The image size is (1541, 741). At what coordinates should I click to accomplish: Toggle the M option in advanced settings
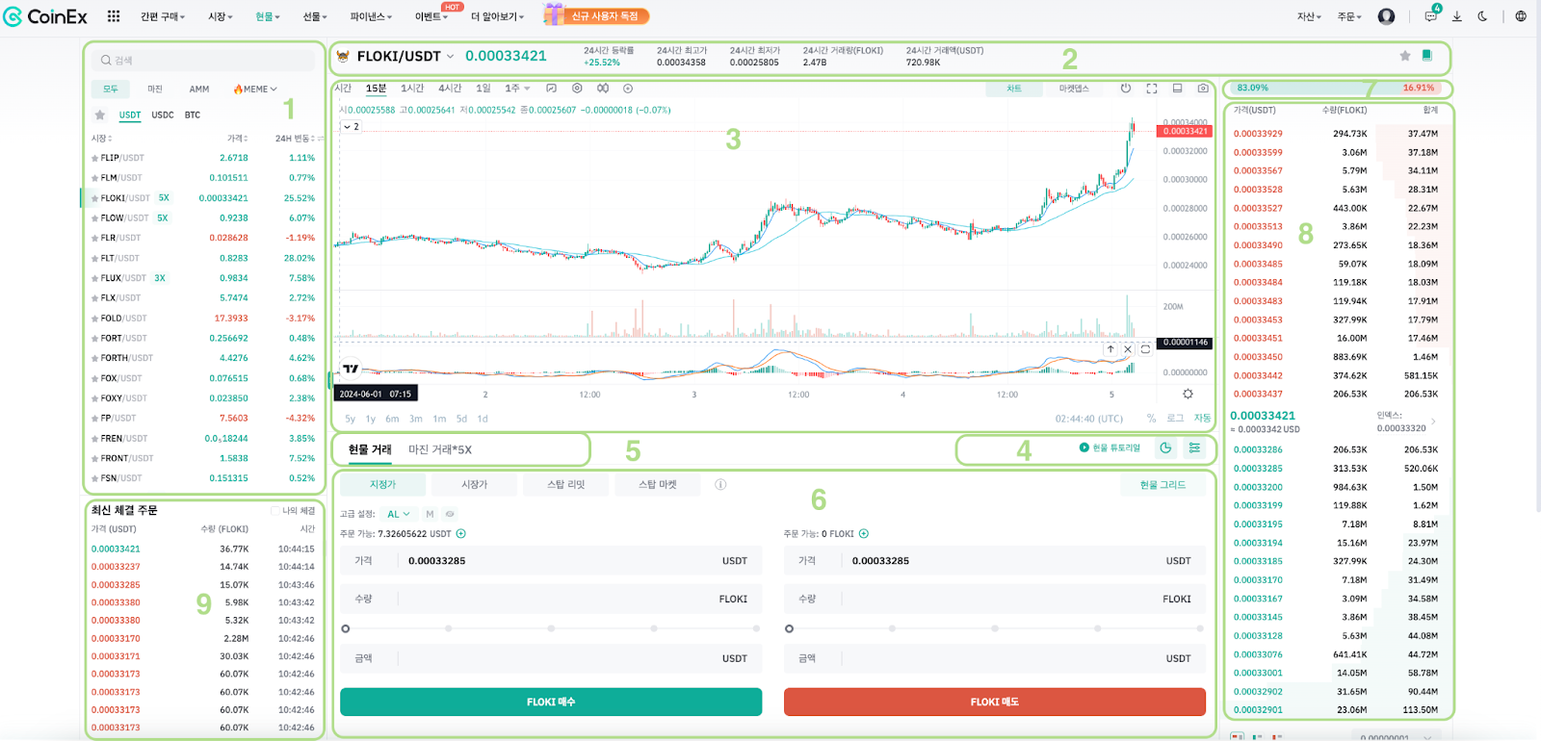coord(430,514)
